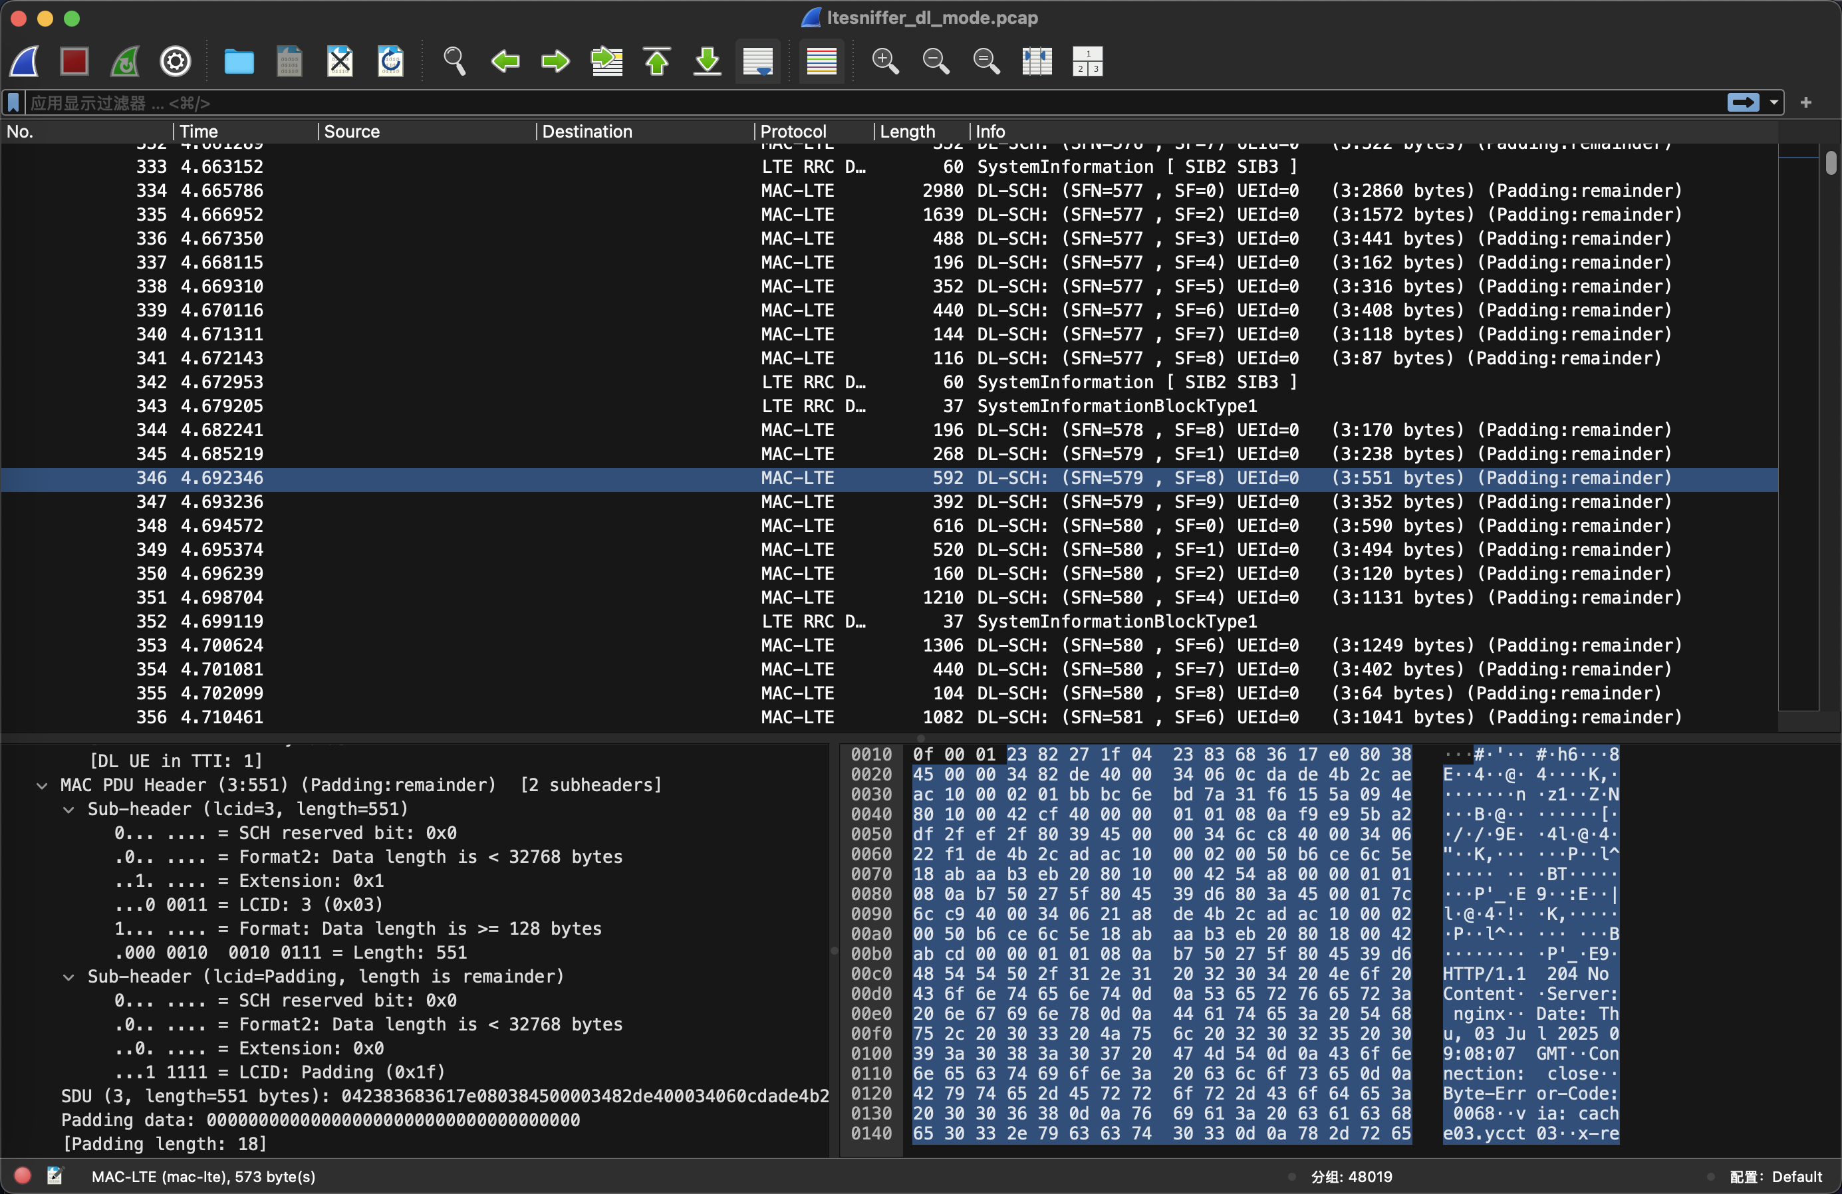
Task: Reset text to normal size
Action: click(x=986, y=61)
